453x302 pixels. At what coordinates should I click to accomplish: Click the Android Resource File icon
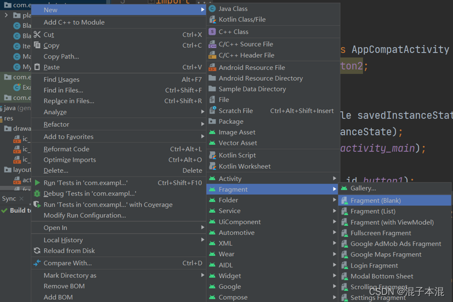click(x=212, y=67)
